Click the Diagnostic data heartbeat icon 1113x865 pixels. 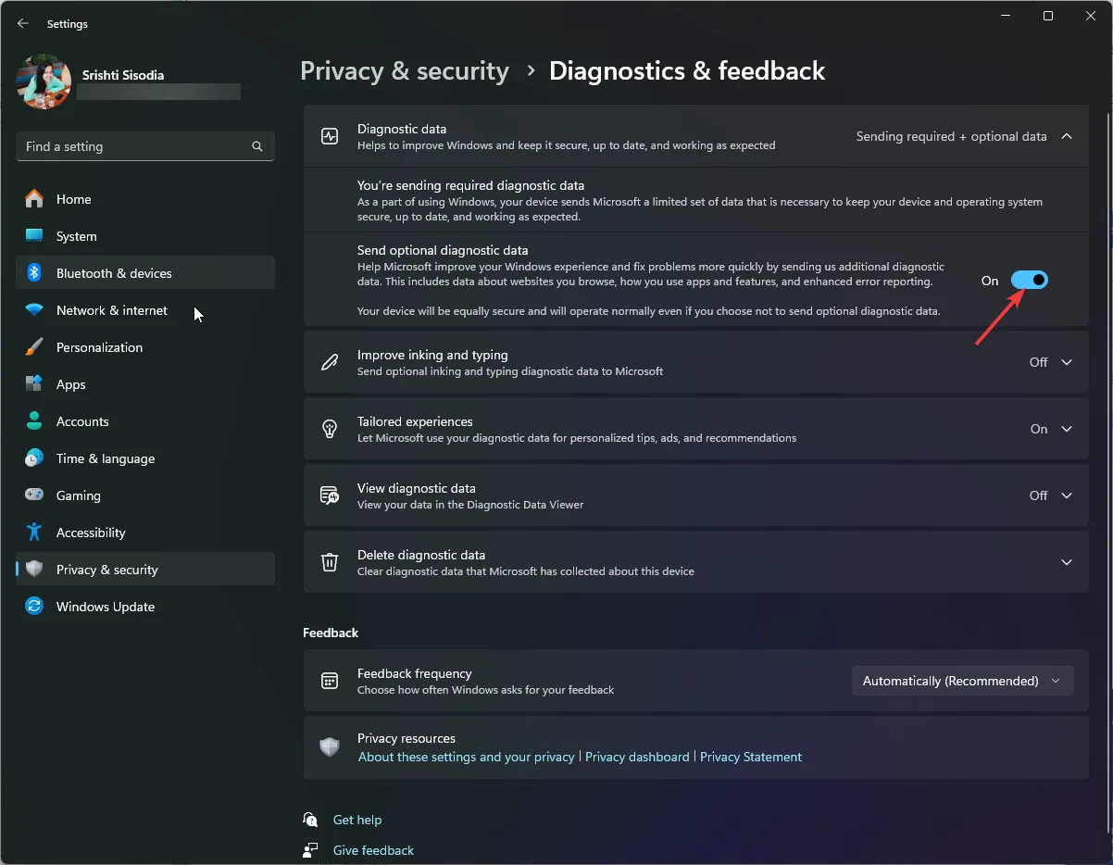pyautogui.click(x=330, y=136)
